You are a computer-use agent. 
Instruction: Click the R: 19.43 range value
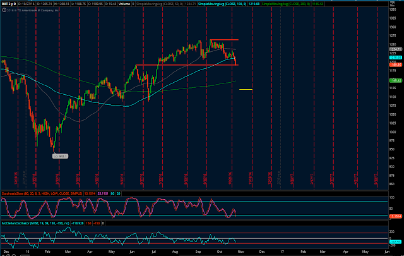point(111,4)
